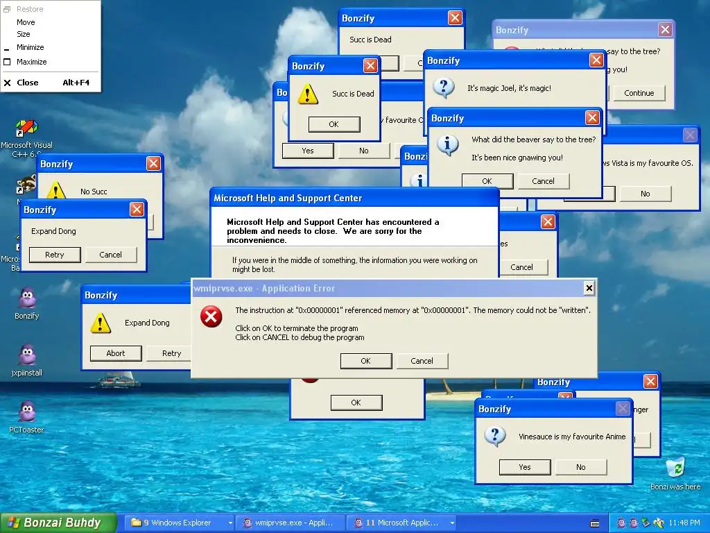The image size is (710, 533).
Task: Close the 'No Succ' Bonzify dialog
Action: tap(153, 163)
